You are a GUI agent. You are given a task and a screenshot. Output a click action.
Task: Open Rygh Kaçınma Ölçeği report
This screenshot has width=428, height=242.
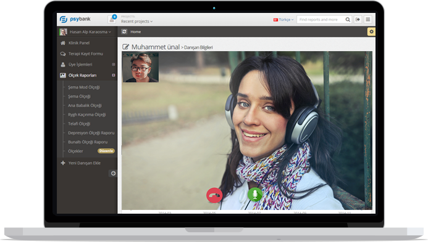pyautogui.click(x=87, y=115)
